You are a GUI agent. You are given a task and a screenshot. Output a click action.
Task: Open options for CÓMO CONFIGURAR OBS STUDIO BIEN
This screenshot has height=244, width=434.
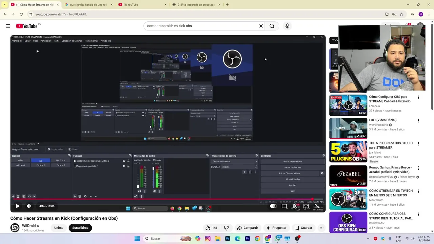(x=418, y=215)
